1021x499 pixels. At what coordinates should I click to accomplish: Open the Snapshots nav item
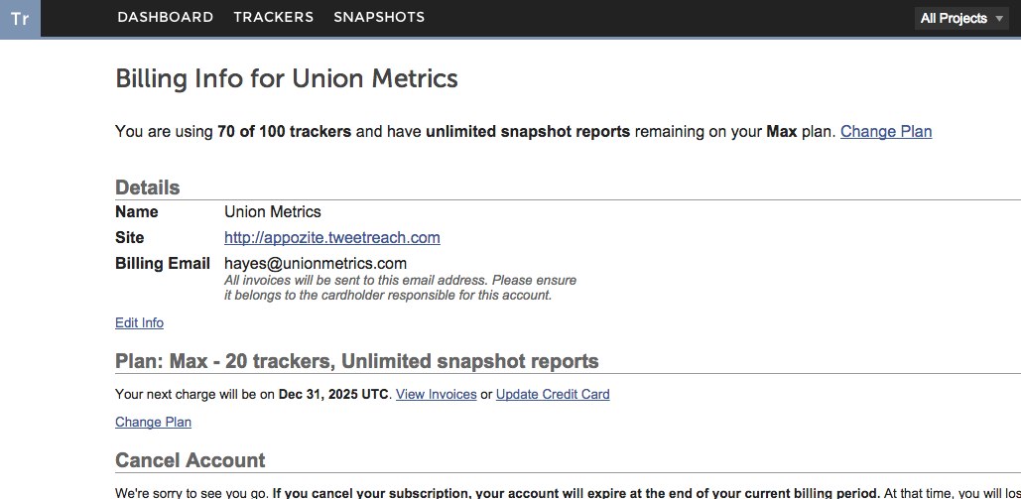tap(379, 18)
